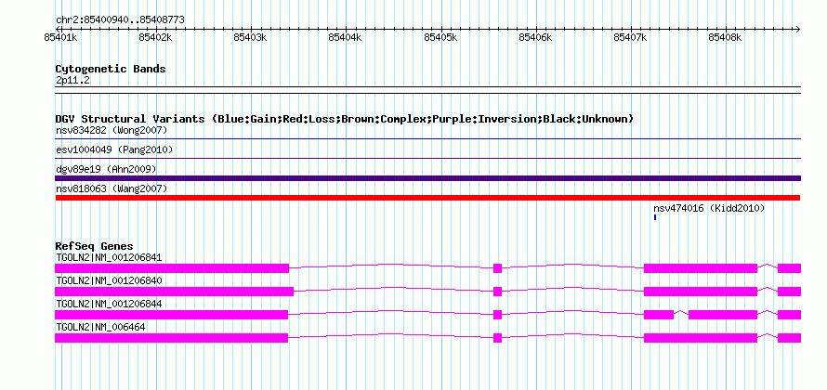
Task: Click the 85406k ruler tick label
Action: tap(536, 37)
